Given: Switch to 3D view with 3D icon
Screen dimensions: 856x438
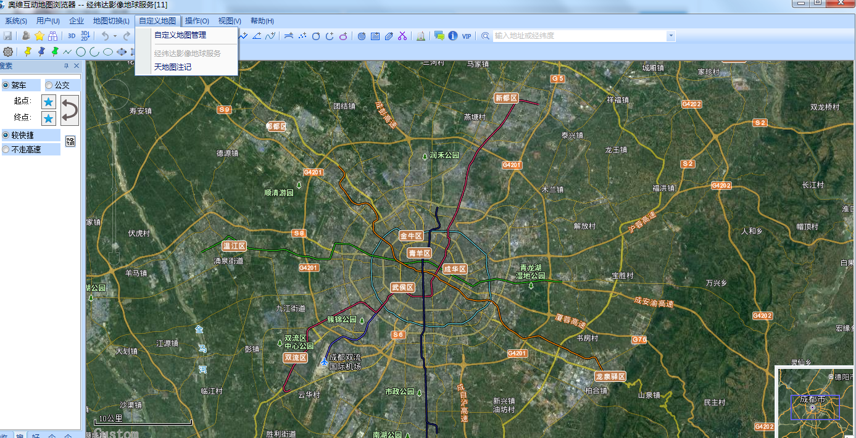Looking at the screenshot, I should 72,36.
